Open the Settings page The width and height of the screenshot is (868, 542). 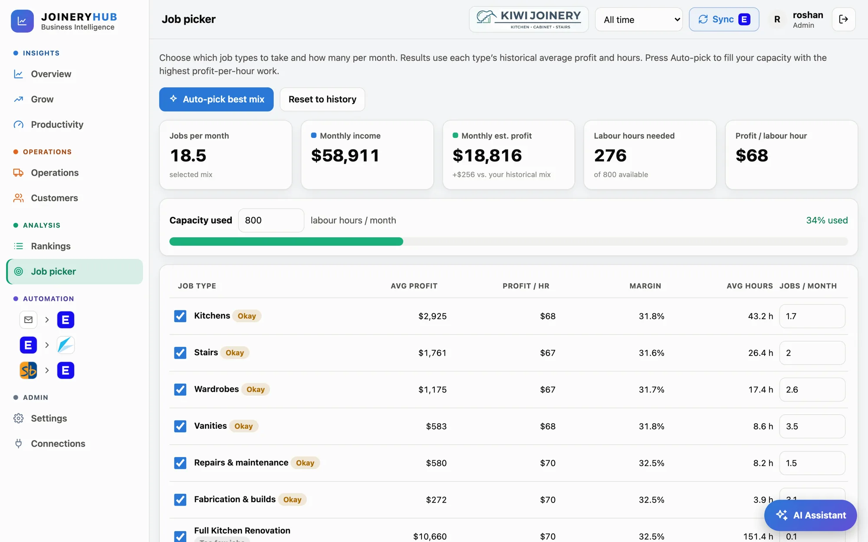tap(75, 418)
